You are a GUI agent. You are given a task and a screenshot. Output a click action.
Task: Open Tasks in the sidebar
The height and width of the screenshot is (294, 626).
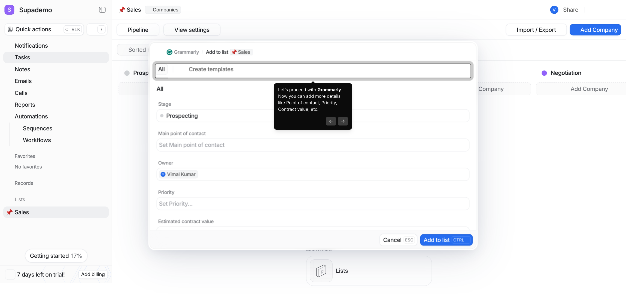click(22, 57)
